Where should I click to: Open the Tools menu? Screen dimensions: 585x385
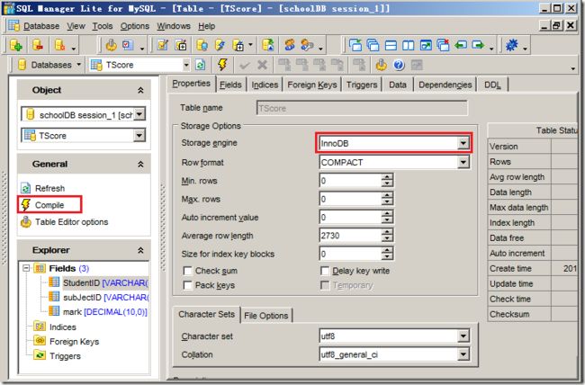click(103, 26)
